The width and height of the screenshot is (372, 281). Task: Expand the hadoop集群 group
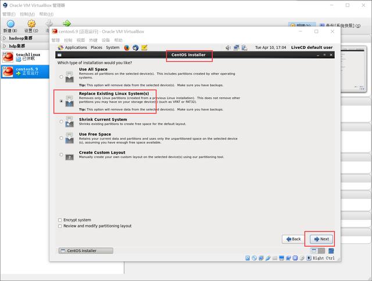[4, 38]
